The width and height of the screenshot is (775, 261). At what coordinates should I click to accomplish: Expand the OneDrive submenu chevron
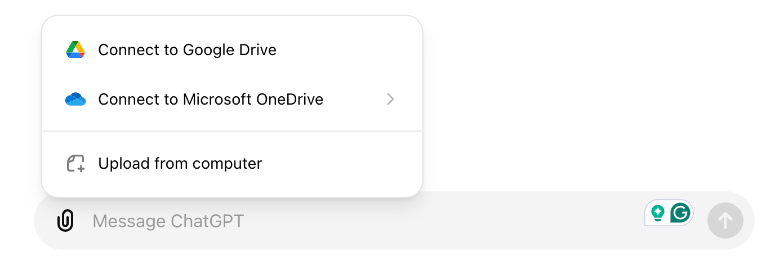point(391,100)
